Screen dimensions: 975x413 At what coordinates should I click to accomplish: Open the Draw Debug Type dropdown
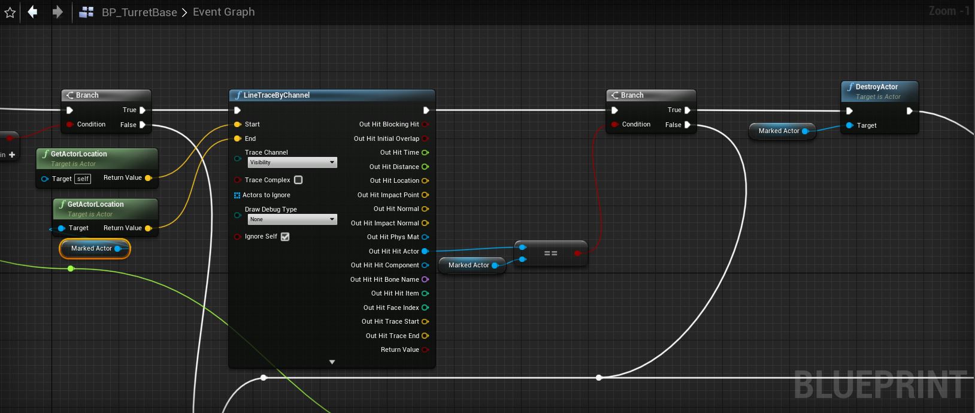point(292,219)
